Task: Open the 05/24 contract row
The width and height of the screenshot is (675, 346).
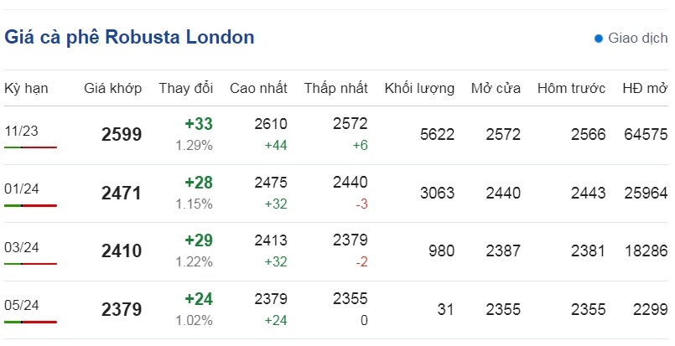Action: (336, 310)
